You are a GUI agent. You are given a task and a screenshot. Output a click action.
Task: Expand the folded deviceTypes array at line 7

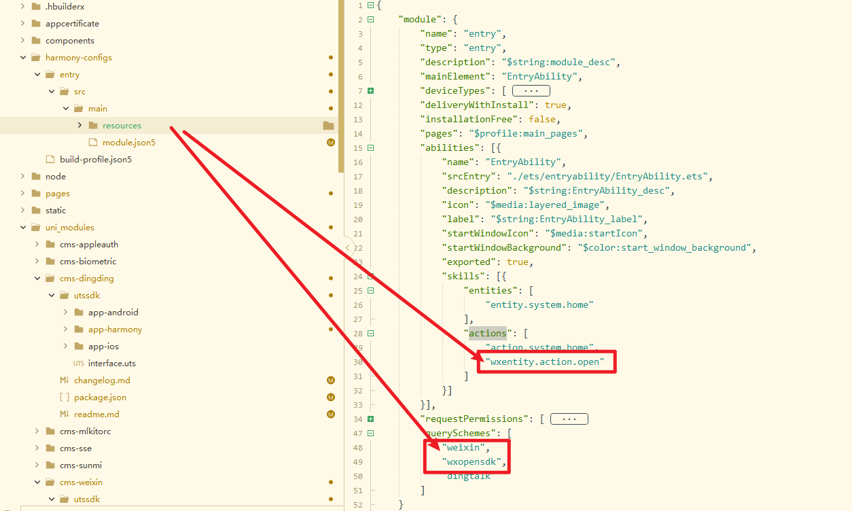(x=370, y=90)
